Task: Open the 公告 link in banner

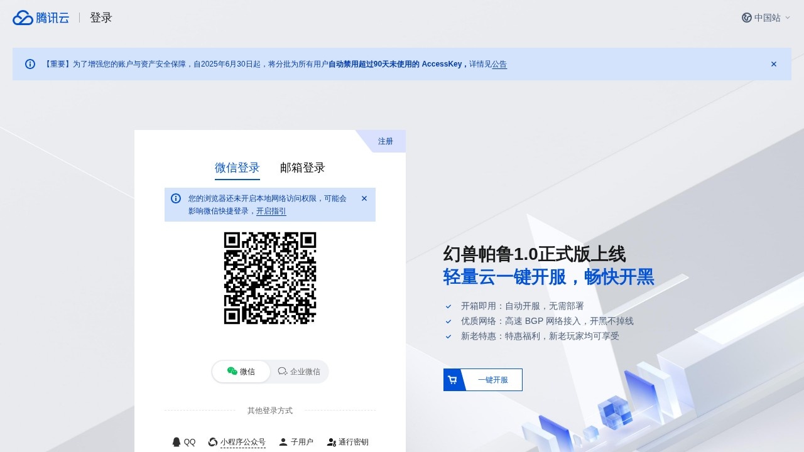Action: pyautogui.click(x=499, y=64)
